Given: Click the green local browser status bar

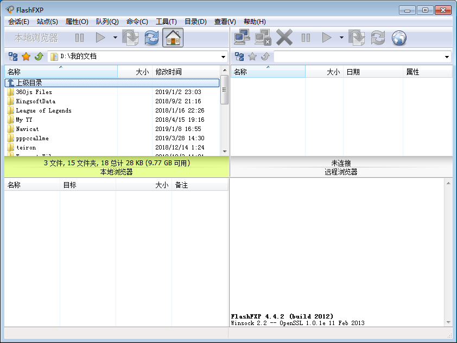Looking at the screenshot, I should (117, 167).
